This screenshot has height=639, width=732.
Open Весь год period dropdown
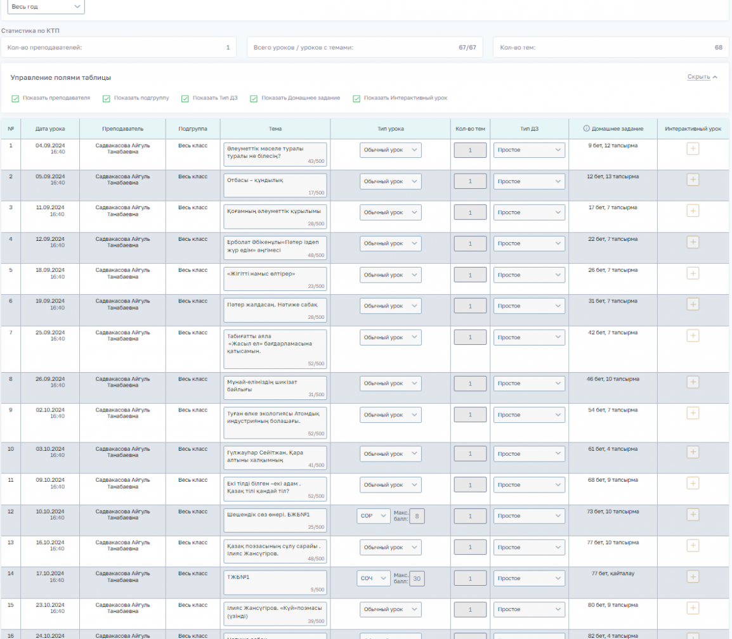coord(44,6)
